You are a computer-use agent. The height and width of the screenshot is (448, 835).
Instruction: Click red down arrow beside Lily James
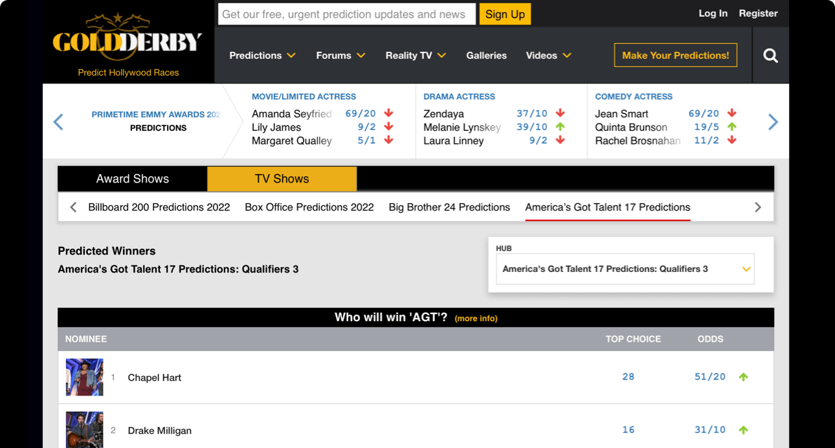(389, 127)
